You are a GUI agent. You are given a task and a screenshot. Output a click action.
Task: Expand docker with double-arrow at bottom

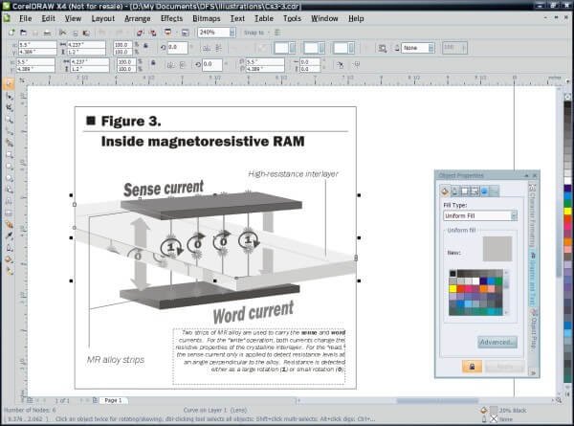pos(533,373)
